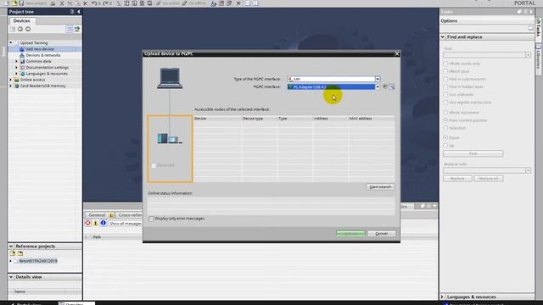
Task: Open reference project folder icon
Action: pyautogui.click(x=13, y=253)
